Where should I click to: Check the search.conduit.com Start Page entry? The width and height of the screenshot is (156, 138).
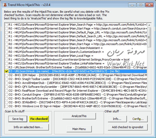[x=6, y=28]
